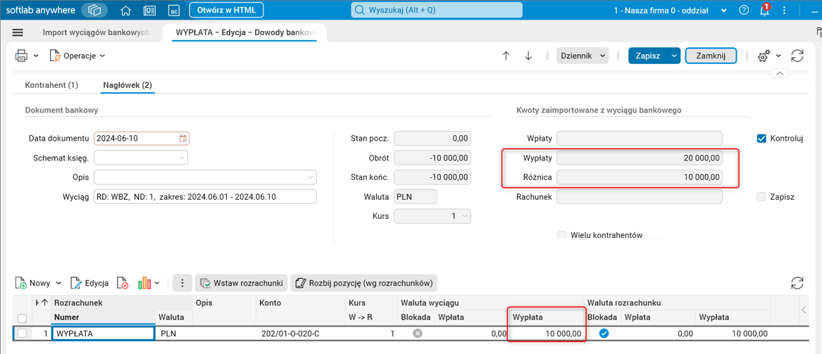Open notifications bell with badge
The height and width of the screenshot is (354, 822).
pos(765,10)
